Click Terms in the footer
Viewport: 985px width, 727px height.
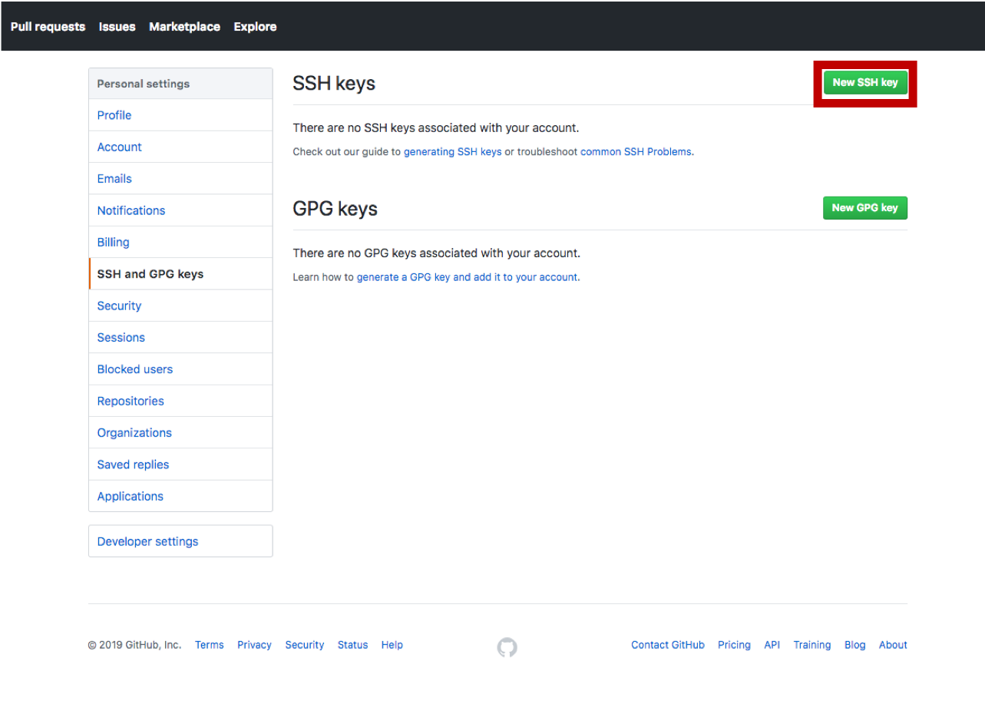(210, 645)
